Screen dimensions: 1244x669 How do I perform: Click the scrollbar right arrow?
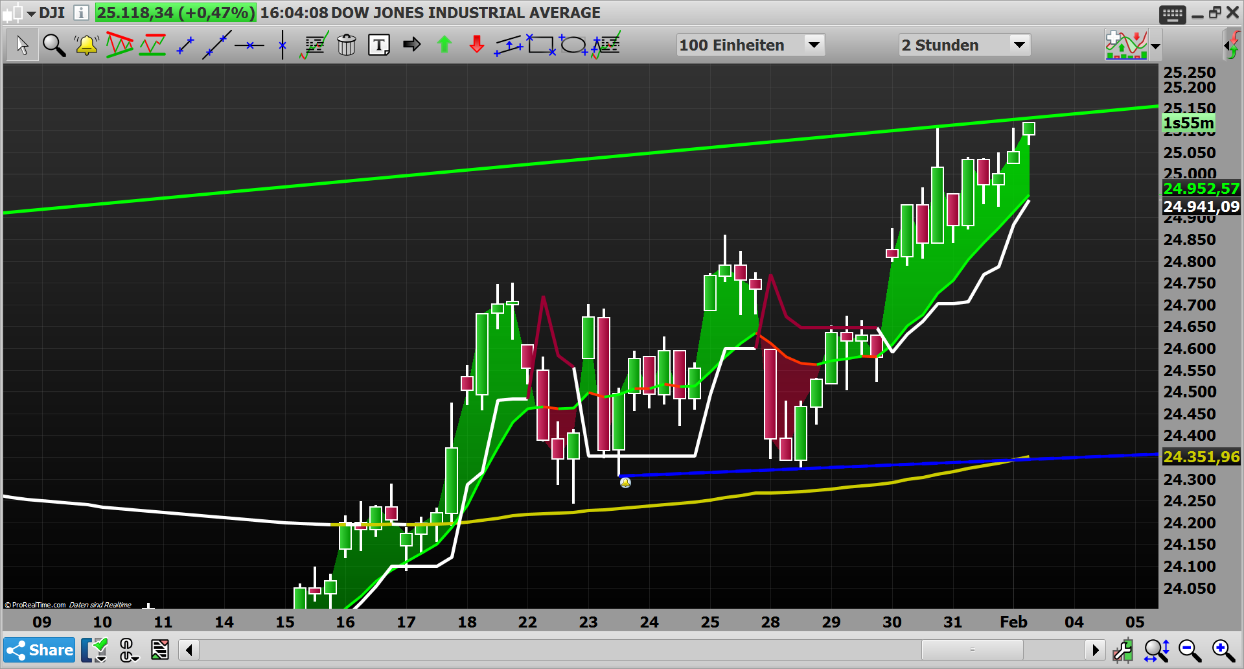tap(1095, 650)
